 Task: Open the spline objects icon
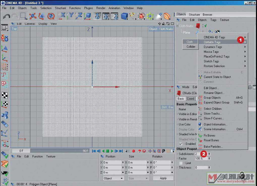tap(133, 16)
